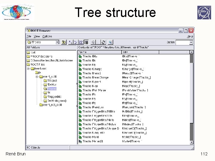Click the Title column header
The image size is (215, 161).
pyautogui.click(x=140, y=52)
